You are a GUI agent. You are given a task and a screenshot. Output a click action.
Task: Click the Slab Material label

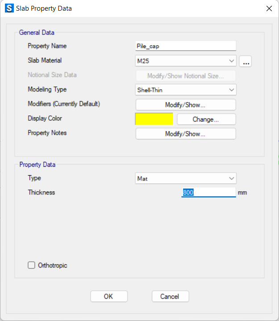tap(45, 60)
